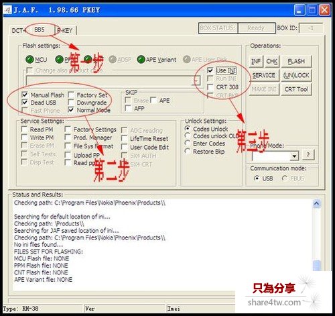Click the status log scroll up arrow
Image resolution: width=335 pixels, height=316 pixels.
pos(316,203)
